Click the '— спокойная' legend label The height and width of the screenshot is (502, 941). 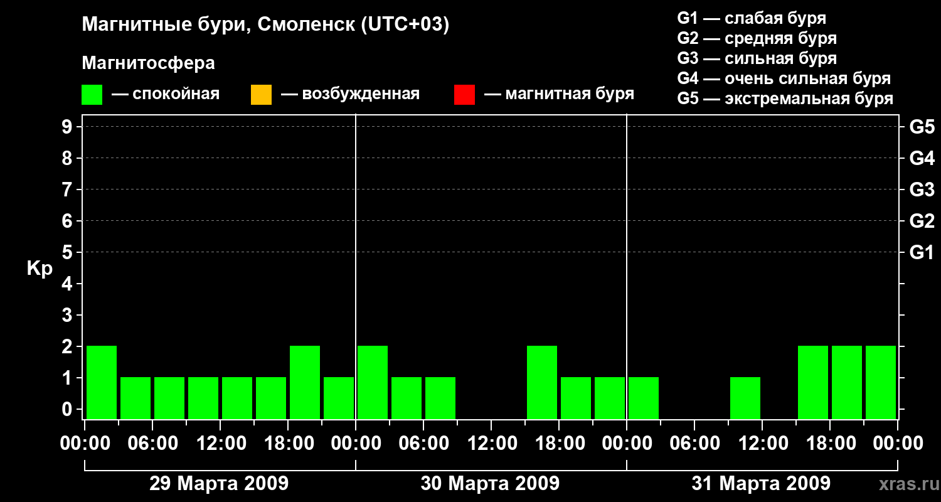pyautogui.click(x=166, y=94)
